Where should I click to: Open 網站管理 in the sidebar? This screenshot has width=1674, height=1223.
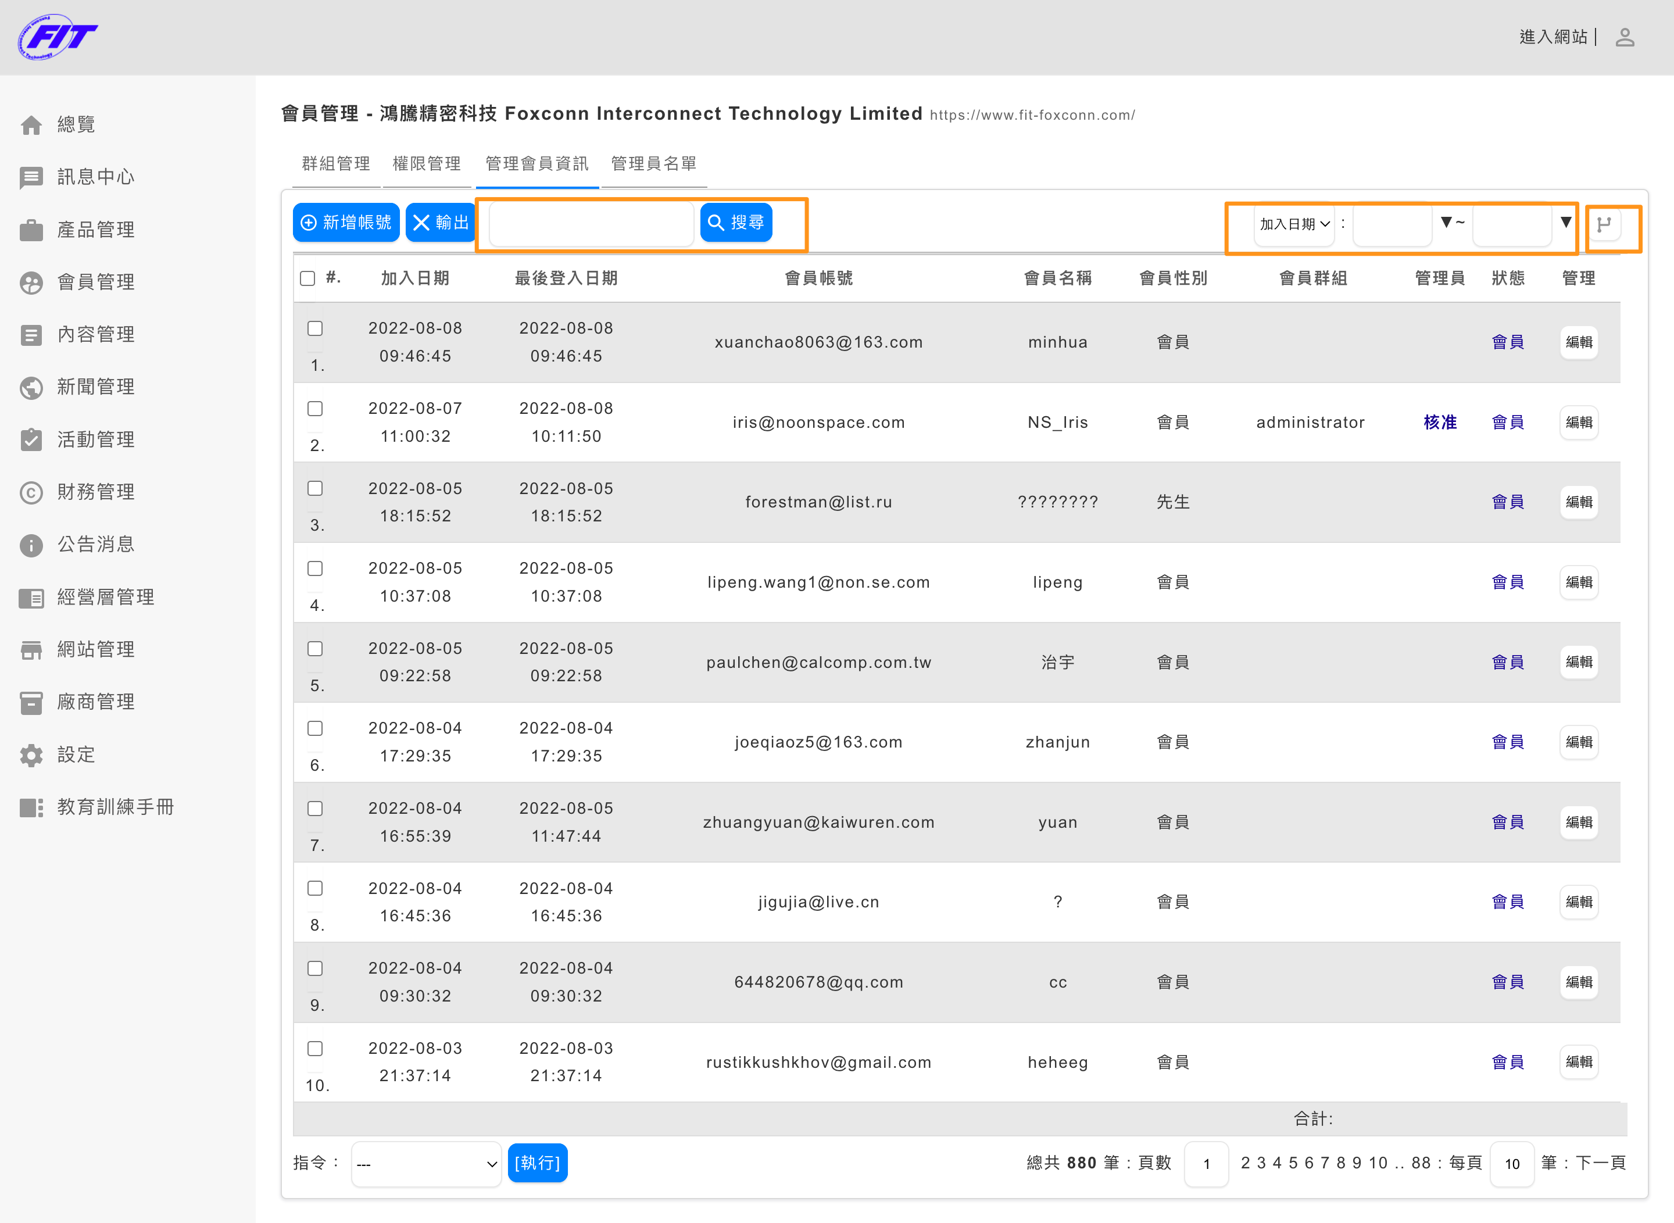[x=96, y=649]
